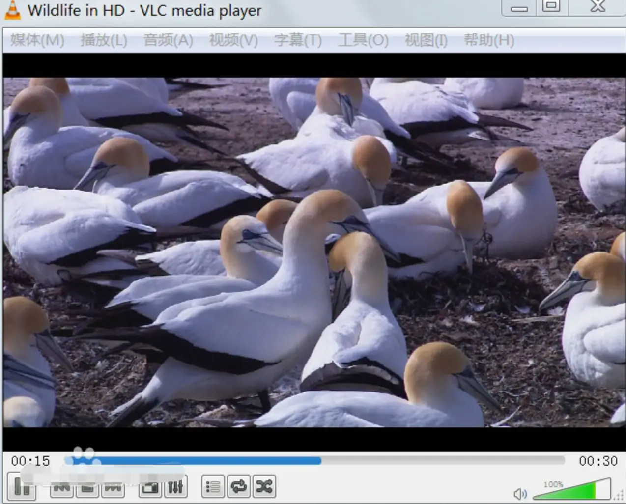Pause the video playback
This screenshot has width=626, height=504.
coord(22,487)
